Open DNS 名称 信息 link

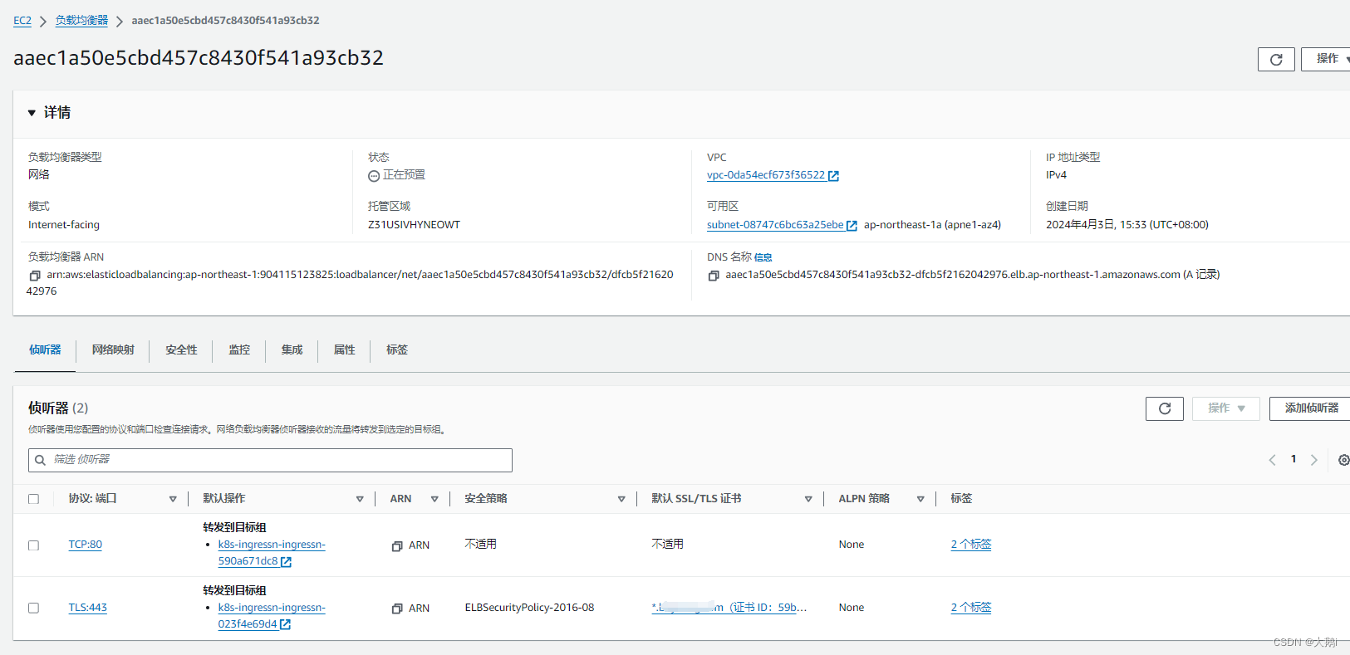point(763,258)
